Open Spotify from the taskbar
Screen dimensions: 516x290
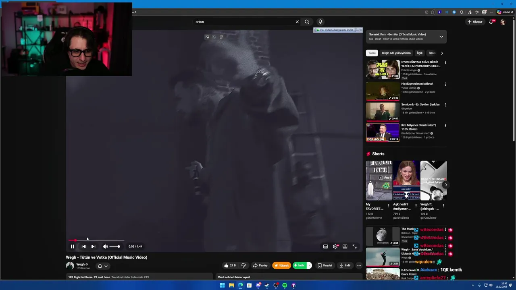tap(285, 286)
